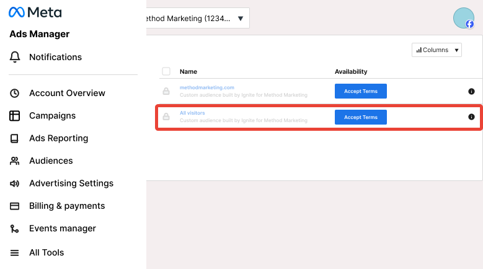The width and height of the screenshot is (483, 269).
Task: Accept Terms for All visitors audience
Action: pos(361,117)
